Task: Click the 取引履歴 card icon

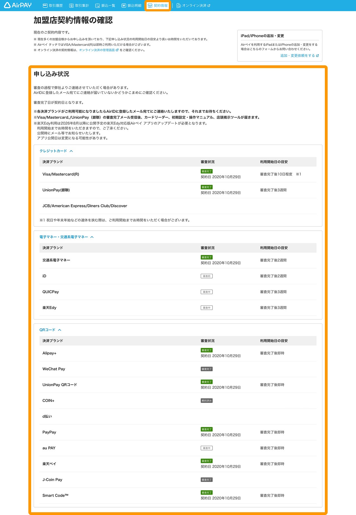Action: click(x=45, y=6)
